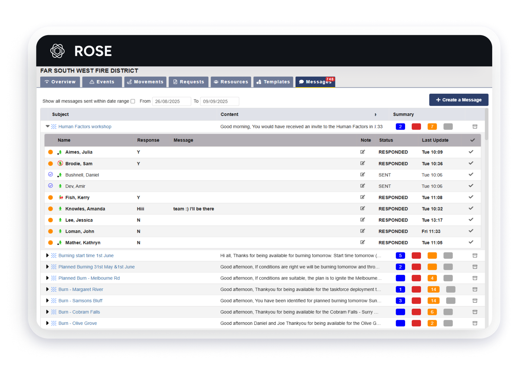Click the crossed-out person icon beside Brodie, Sam

click(x=60, y=163)
